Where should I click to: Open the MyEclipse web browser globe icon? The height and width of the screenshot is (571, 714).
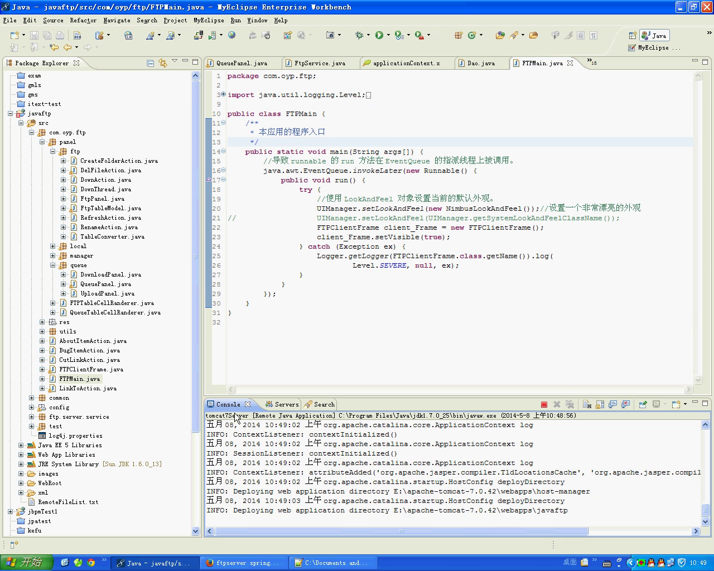click(232, 35)
